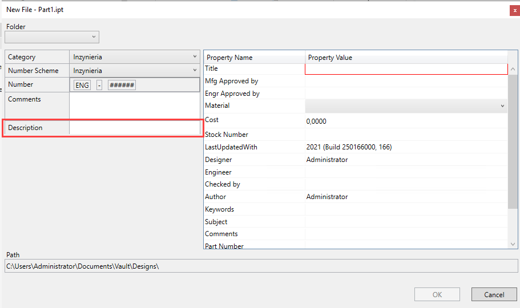Click the Path field
Viewport: 520px width, 308px height.
point(261,266)
